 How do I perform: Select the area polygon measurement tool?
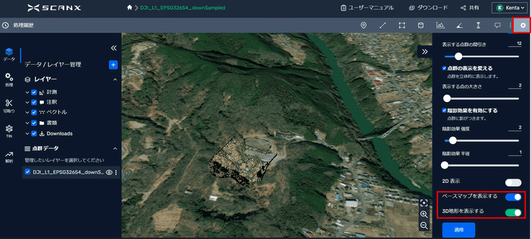[x=402, y=25]
